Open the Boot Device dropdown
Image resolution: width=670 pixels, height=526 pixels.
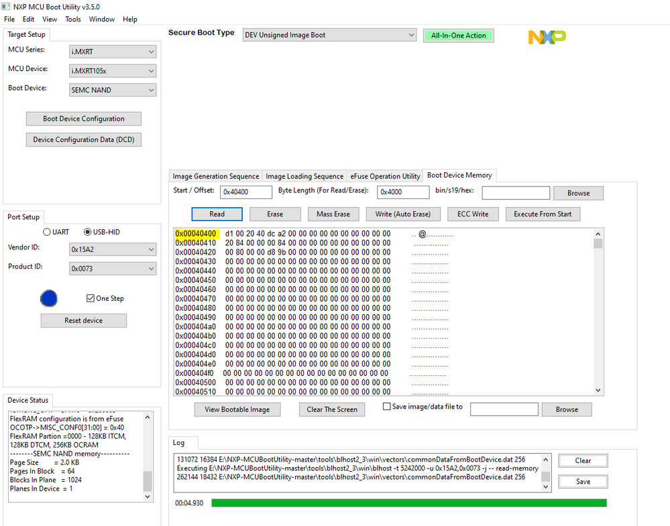pyautogui.click(x=113, y=90)
